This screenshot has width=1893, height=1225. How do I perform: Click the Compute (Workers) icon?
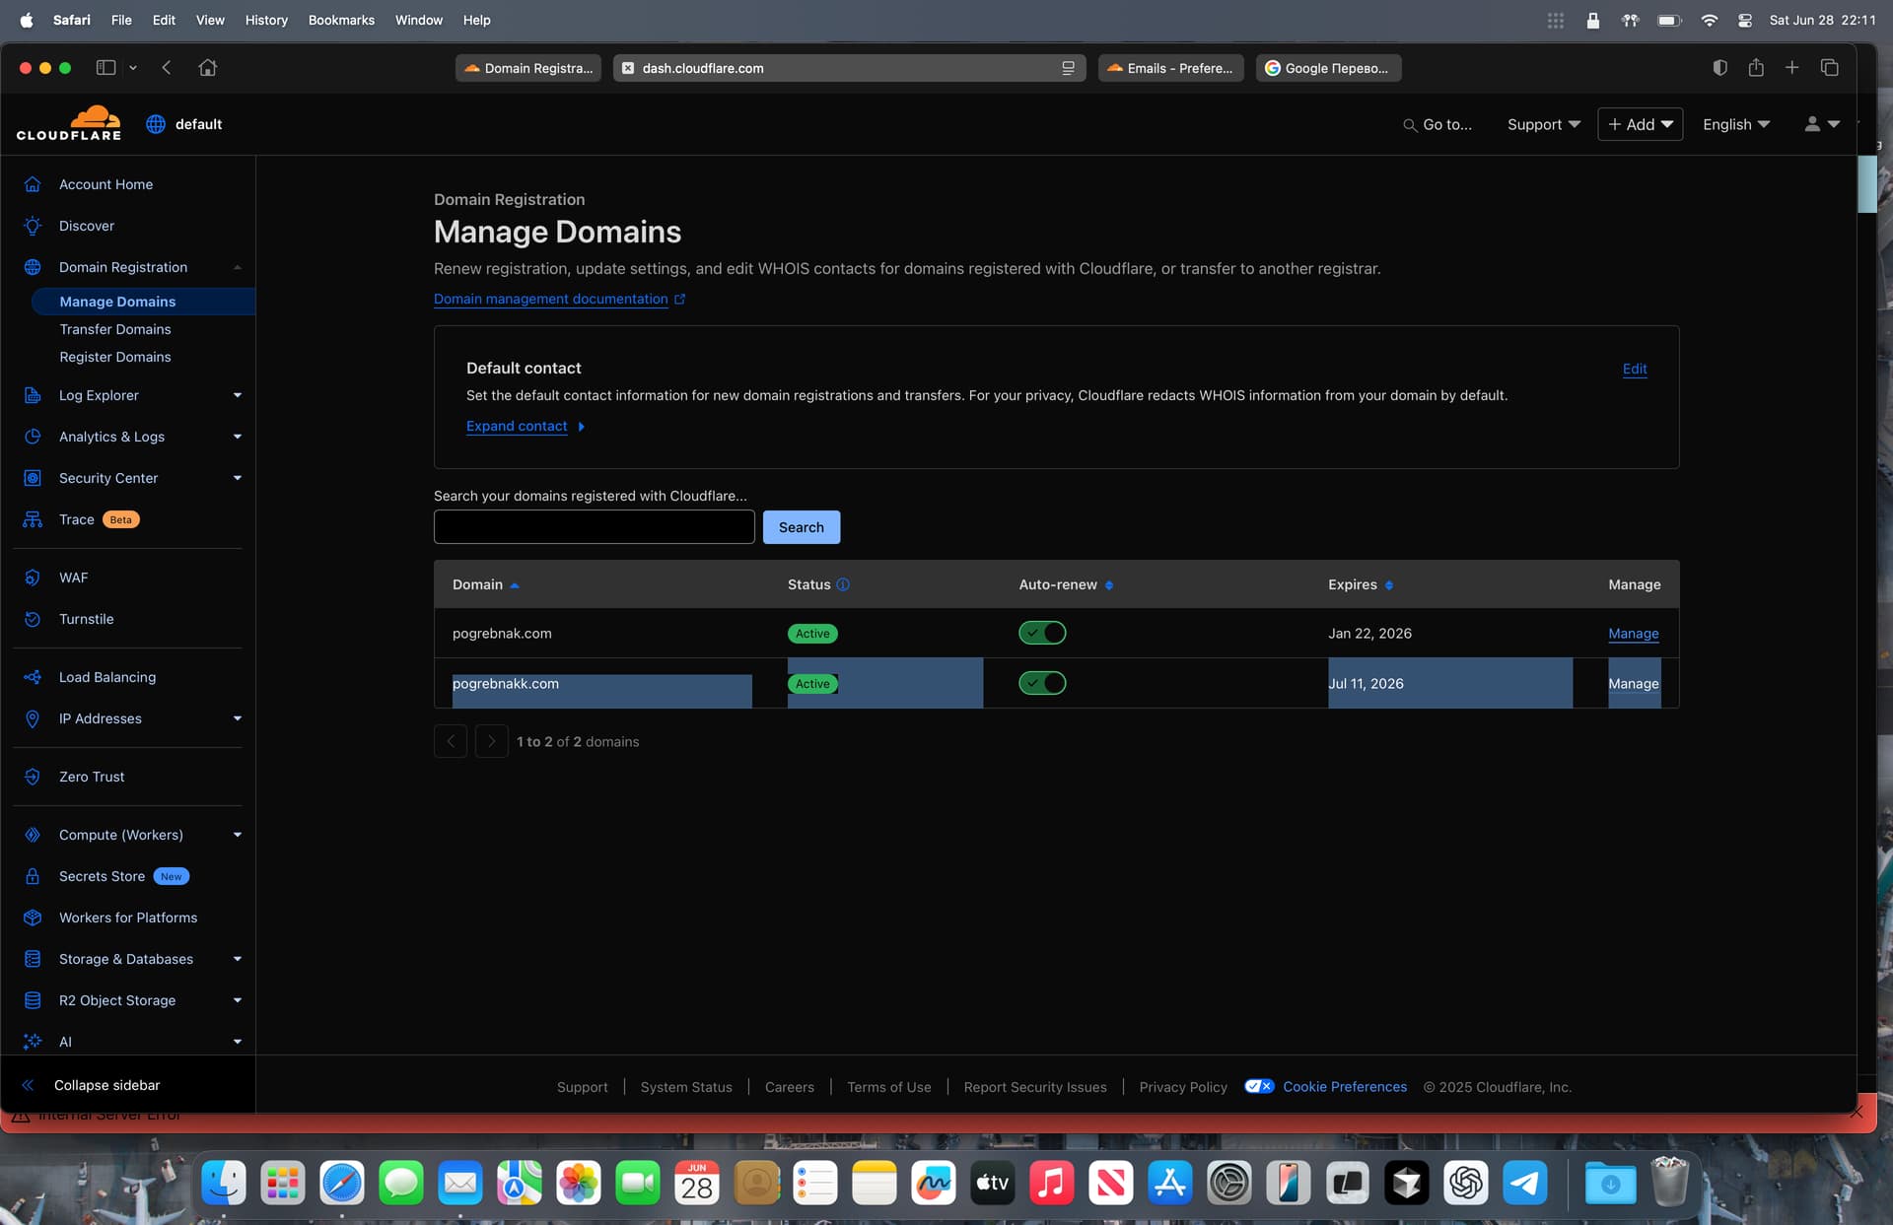pos(33,835)
